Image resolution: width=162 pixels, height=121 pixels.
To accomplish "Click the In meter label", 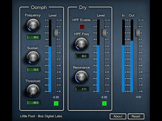I will (x=123, y=15).
